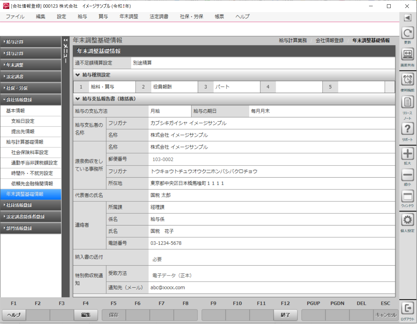The height and width of the screenshot is (324, 417).
Task: Select 通勤手当非課税額設定 in the sidebar
Action: pos(31,163)
